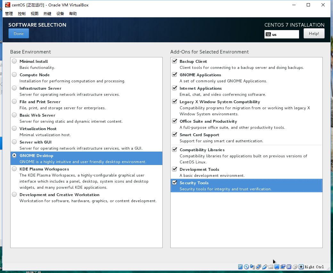The image size is (333, 273).
Task: Open the 控制 menu
Action: click(22, 13)
